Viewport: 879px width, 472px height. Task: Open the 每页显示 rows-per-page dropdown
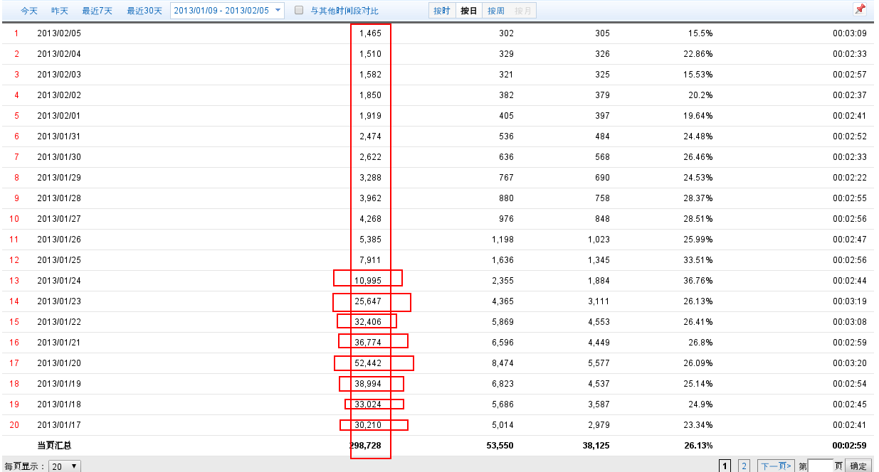point(65,466)
